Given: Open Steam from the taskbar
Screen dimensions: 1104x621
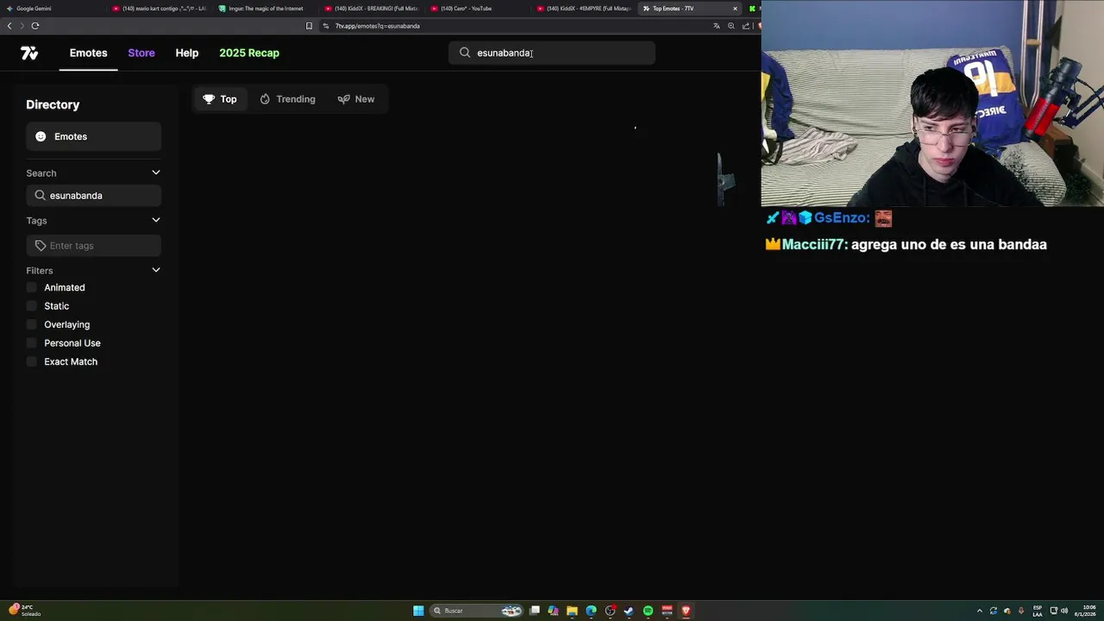Looking at the screenshot, I should pos(629,611).
